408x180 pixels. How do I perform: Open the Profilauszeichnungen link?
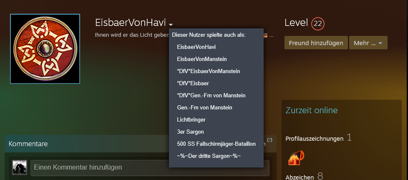coord(314,139)
